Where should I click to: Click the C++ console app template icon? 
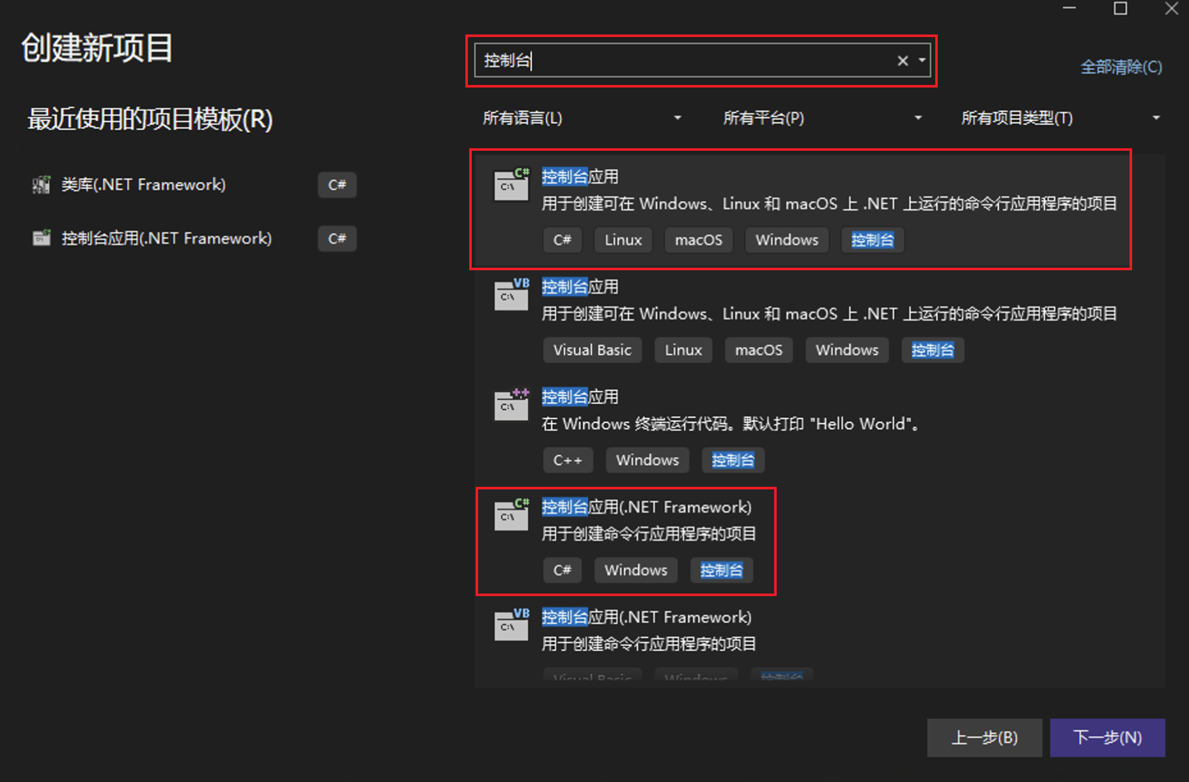(511, 404)
